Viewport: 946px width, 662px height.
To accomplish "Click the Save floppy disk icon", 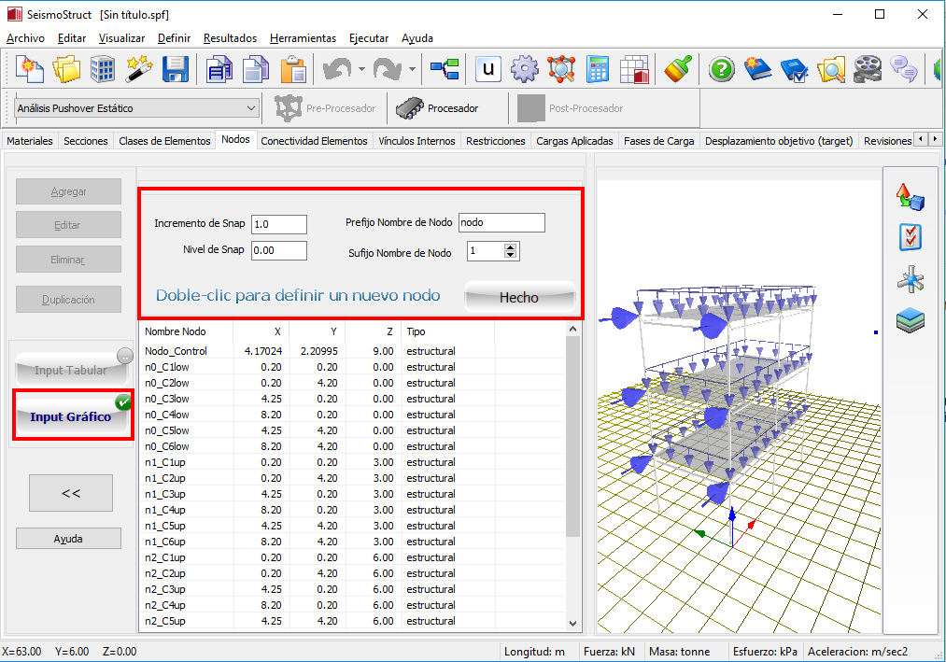I will [x=176, y=69].
